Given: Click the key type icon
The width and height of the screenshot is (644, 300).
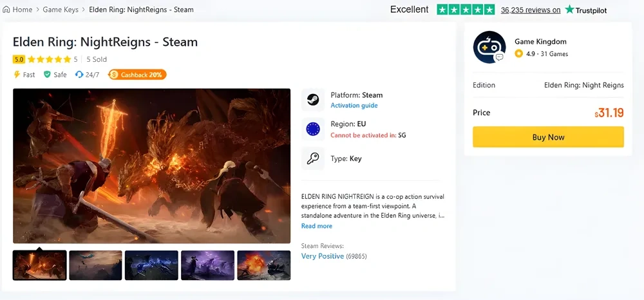Looking at the screenshot, I should pyautogui.click(x=313, y=158).
